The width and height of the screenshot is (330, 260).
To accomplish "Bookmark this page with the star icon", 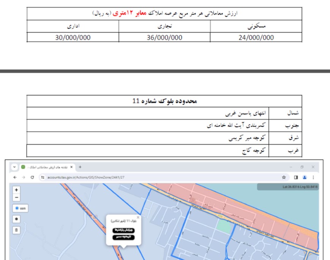I will click(284, 177).
